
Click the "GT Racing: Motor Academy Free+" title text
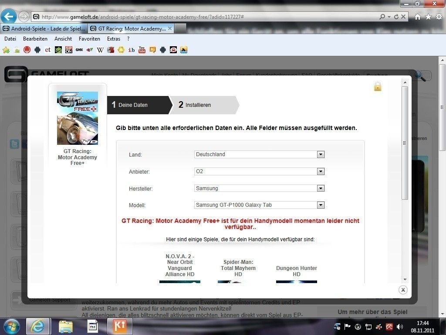pos(78,157)
